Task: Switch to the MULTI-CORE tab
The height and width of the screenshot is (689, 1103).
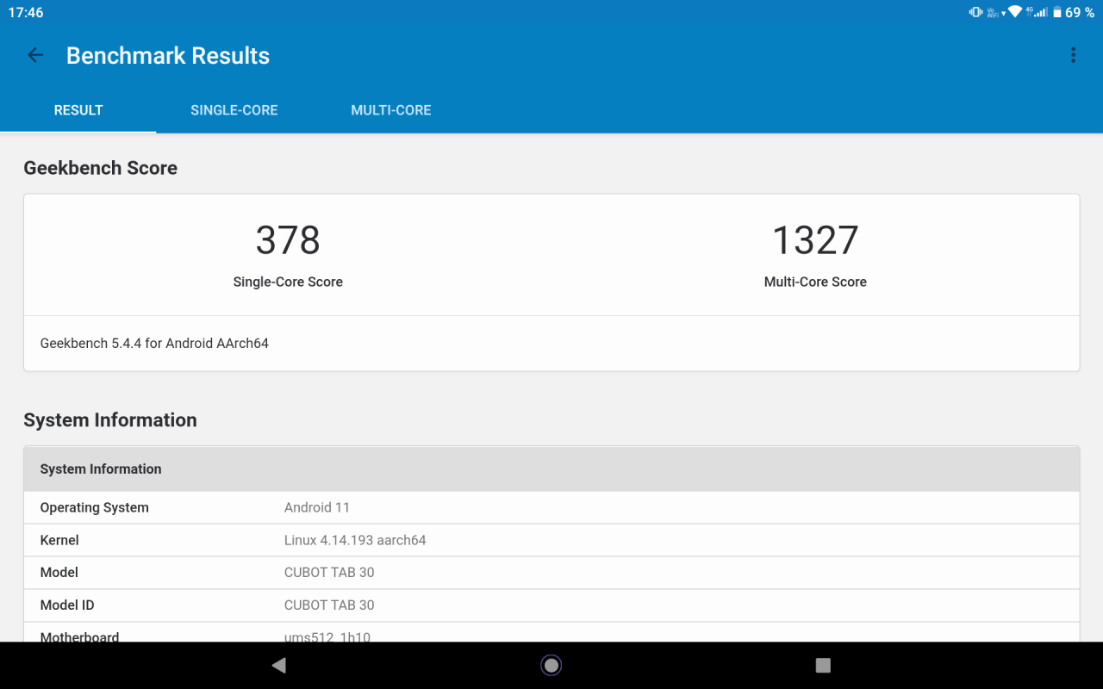Action: point(391,110)
